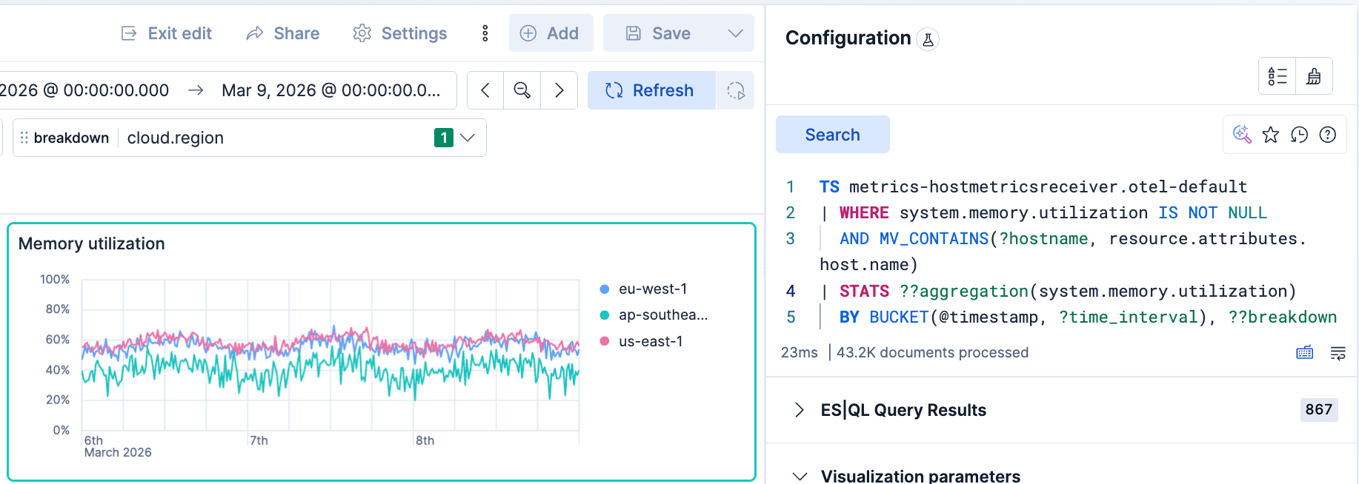Image resolution: width=1359 pixels, height=484 pixels.
Task: Add the query to starred favorites
Action: click(1271, 135)
